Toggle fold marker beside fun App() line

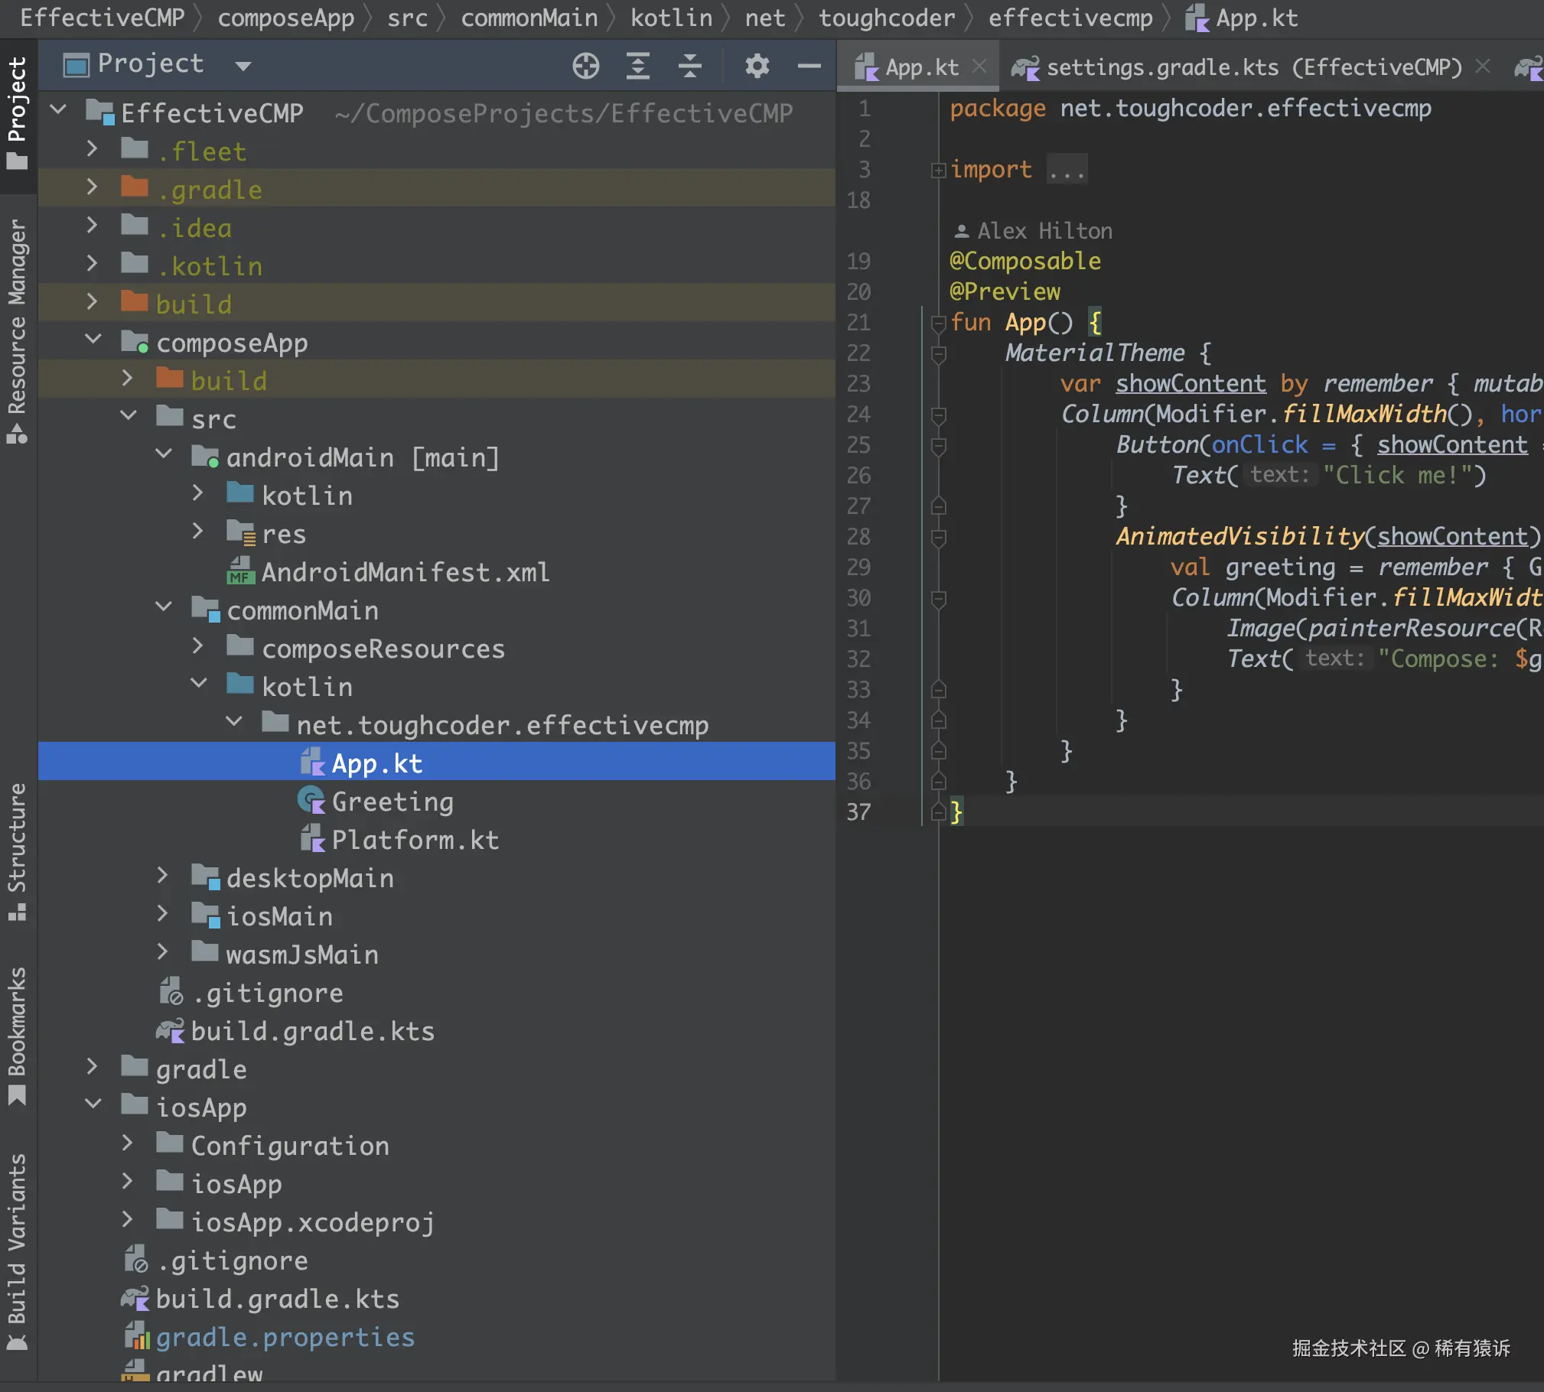(939, 323)
